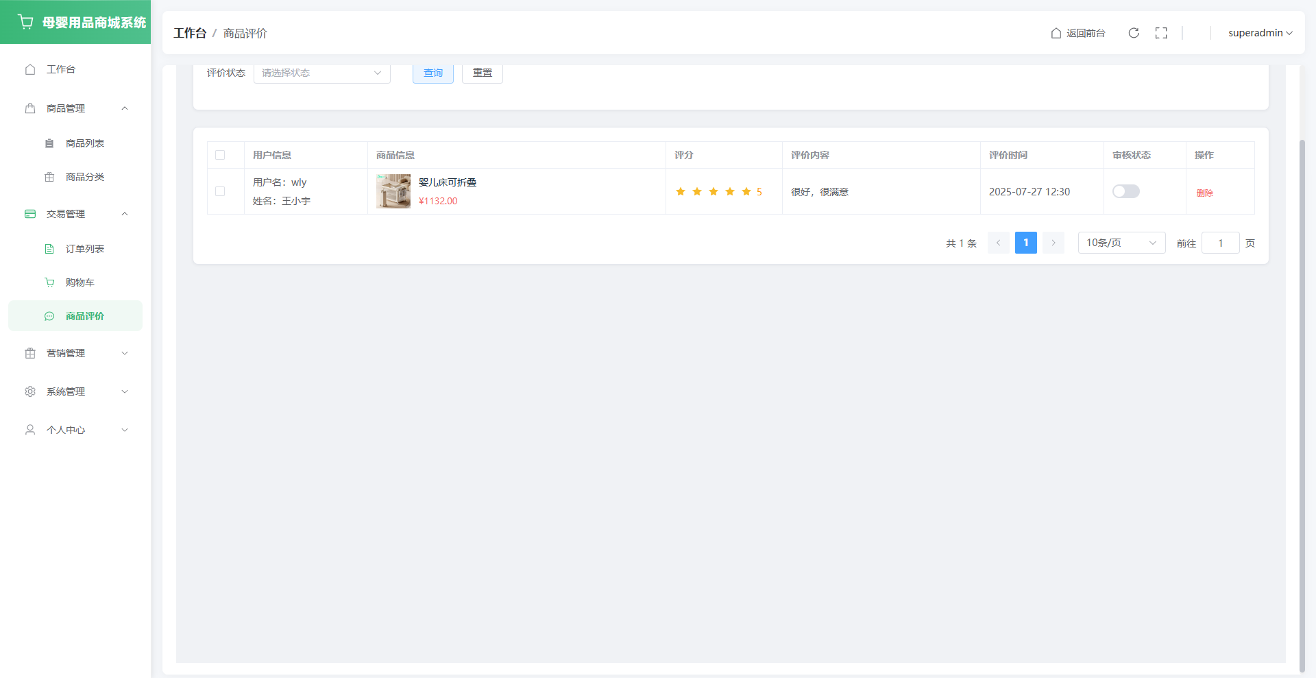Click the red 删除 delete link
1316x678 pixels.
tap(1204, 193)
